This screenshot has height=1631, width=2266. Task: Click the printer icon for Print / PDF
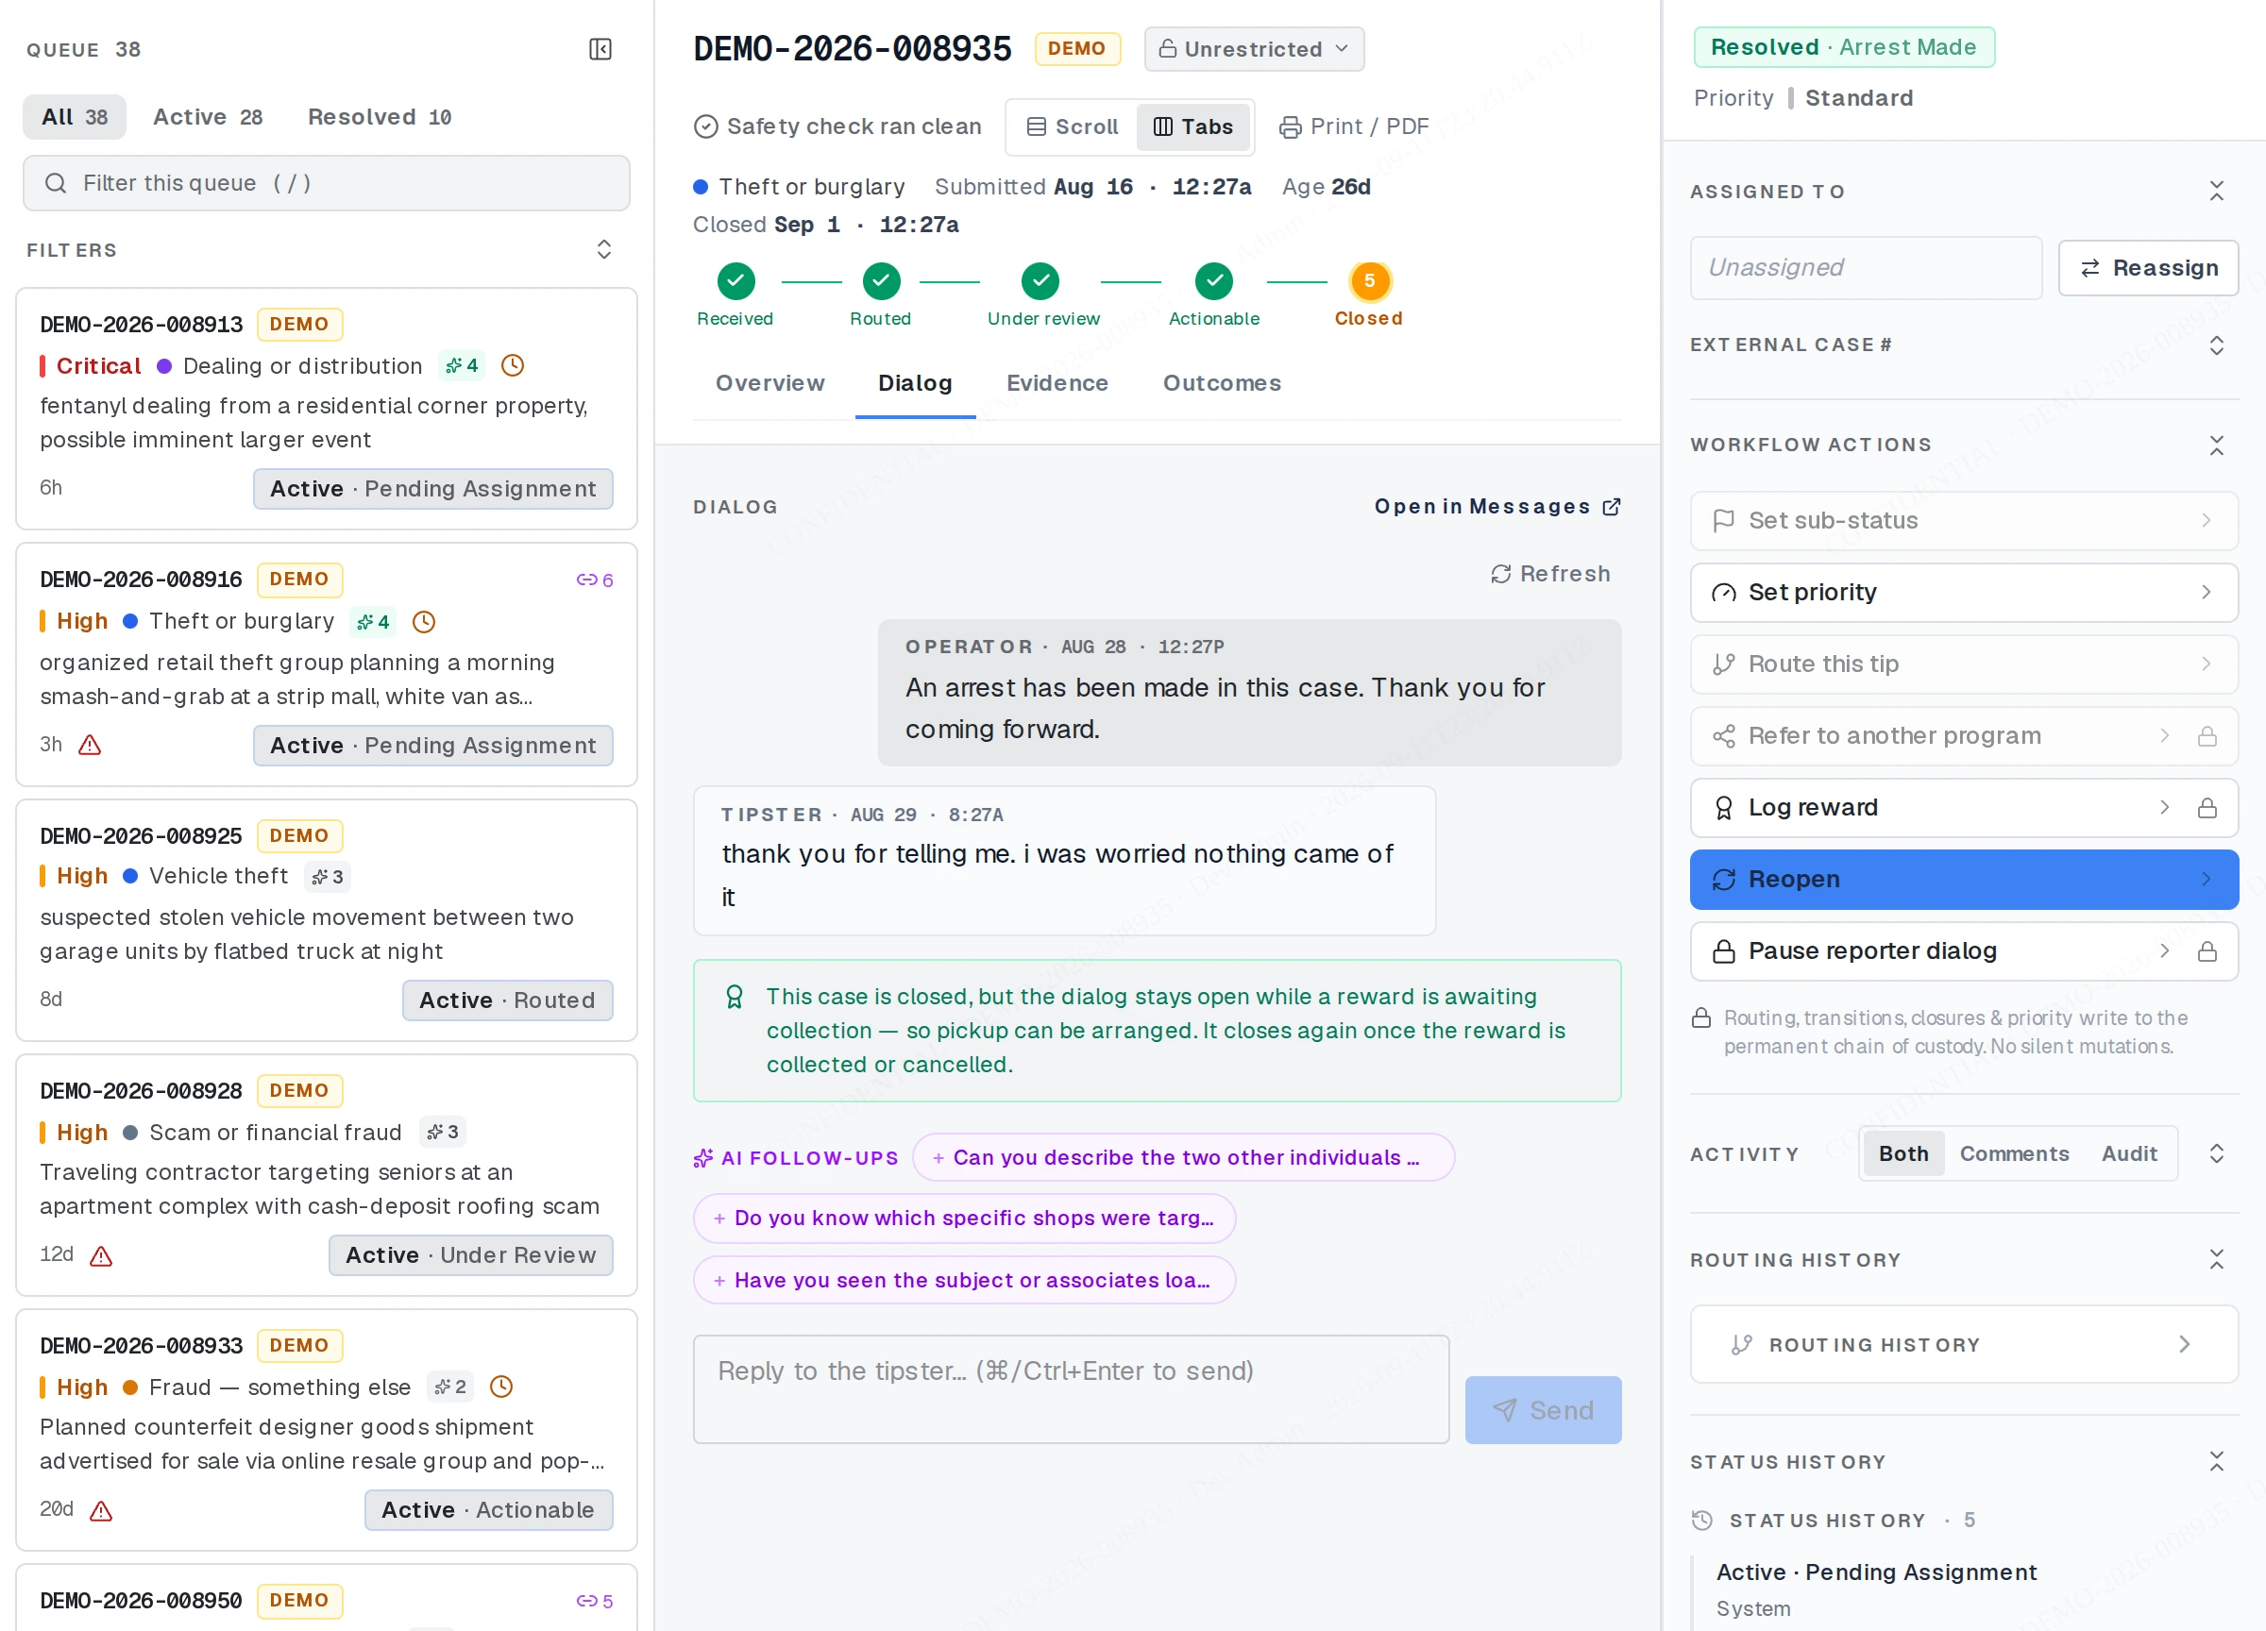pyautogui.click(x=1290, y=126)
